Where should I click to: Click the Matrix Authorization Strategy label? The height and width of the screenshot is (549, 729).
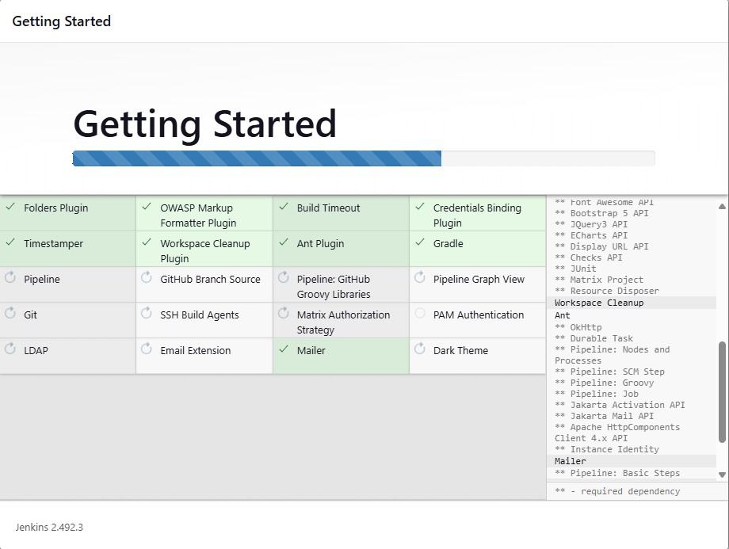point(344,322)
